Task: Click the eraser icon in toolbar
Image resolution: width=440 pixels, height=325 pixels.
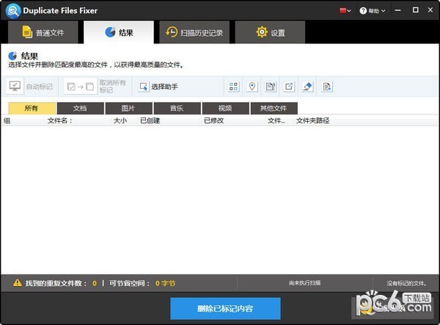Action: pyautogui.click(x=308, y=87)
